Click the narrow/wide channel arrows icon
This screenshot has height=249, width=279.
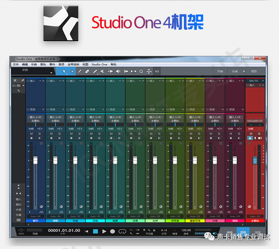pos(18,193)
